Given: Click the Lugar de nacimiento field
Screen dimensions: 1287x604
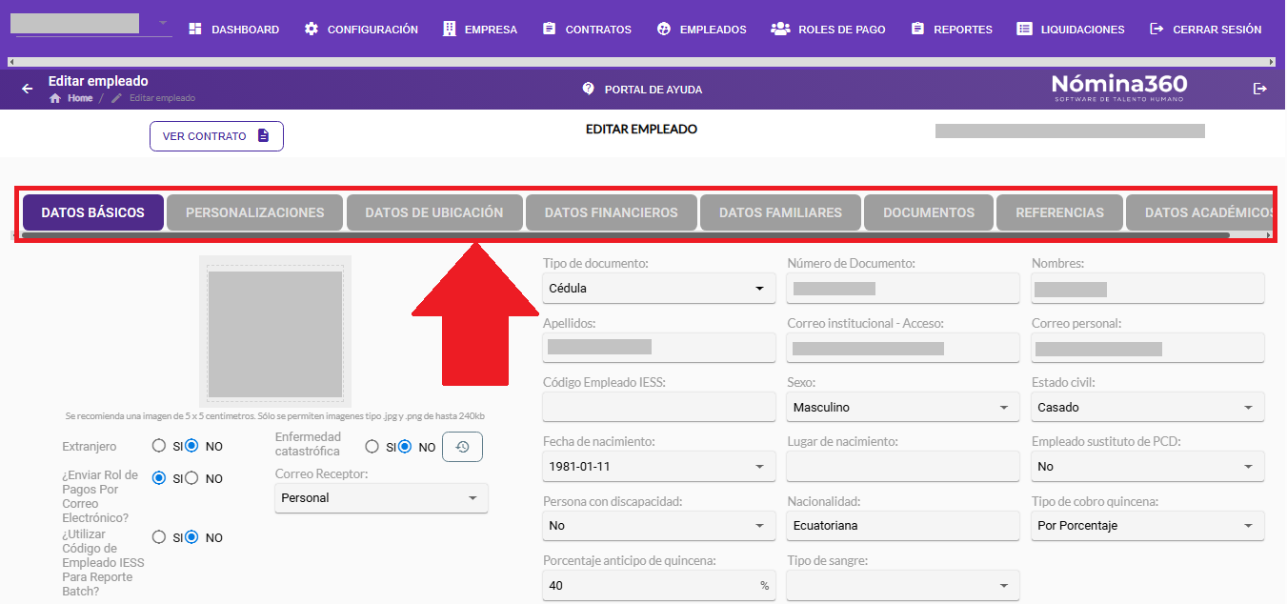Looking at the screenshot, I should [x=903, y=466].
